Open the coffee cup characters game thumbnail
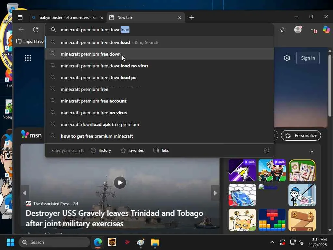The image size is (333, 250). 272,170
